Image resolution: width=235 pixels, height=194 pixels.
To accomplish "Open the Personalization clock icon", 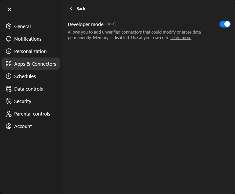I will pos(9,51).
